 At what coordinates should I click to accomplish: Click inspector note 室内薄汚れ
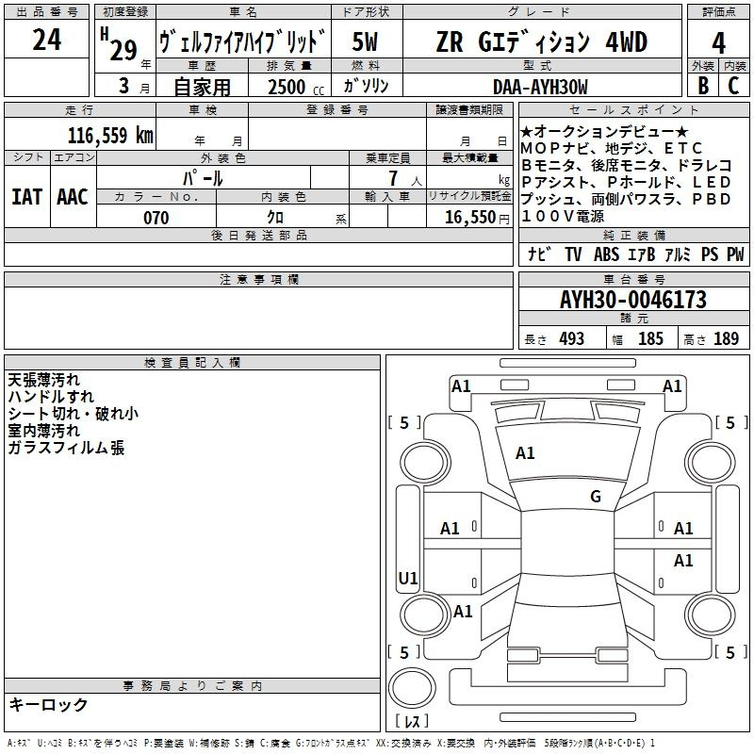pos(43,431)
